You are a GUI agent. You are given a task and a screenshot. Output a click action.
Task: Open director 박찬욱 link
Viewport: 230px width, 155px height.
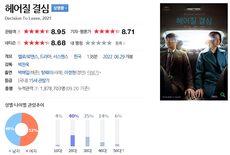23,64
